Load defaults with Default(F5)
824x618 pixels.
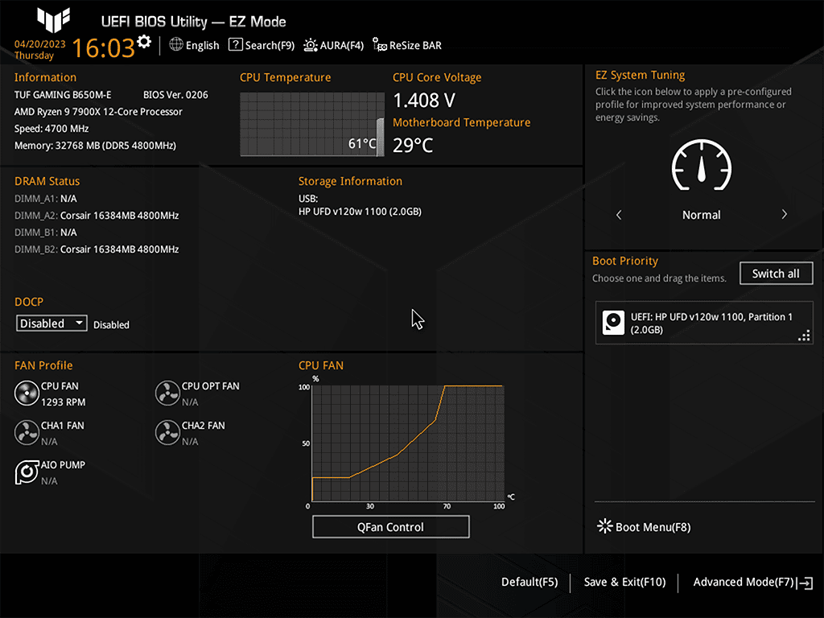(x=529, y=582)
